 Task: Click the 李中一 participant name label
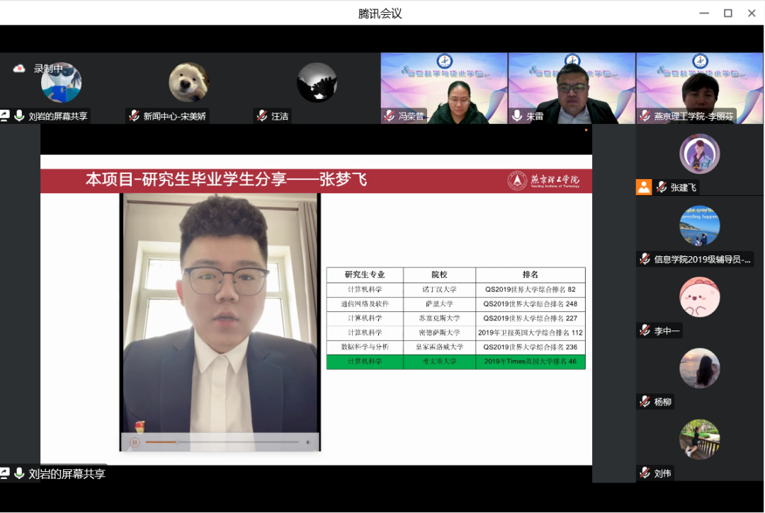pyautogui.click(x=667, y=330)
